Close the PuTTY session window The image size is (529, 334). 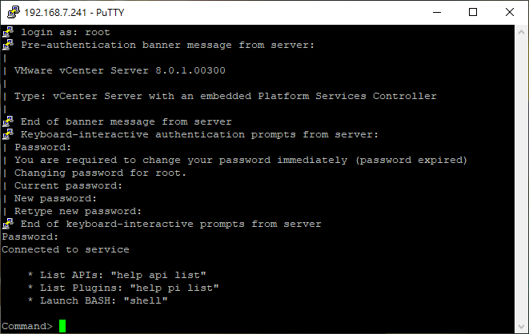[x=510, y=12]
